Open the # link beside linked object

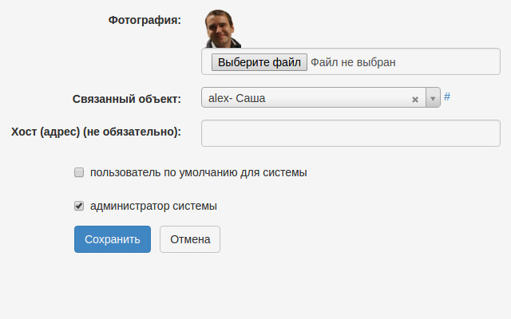[x=447, y=96]
